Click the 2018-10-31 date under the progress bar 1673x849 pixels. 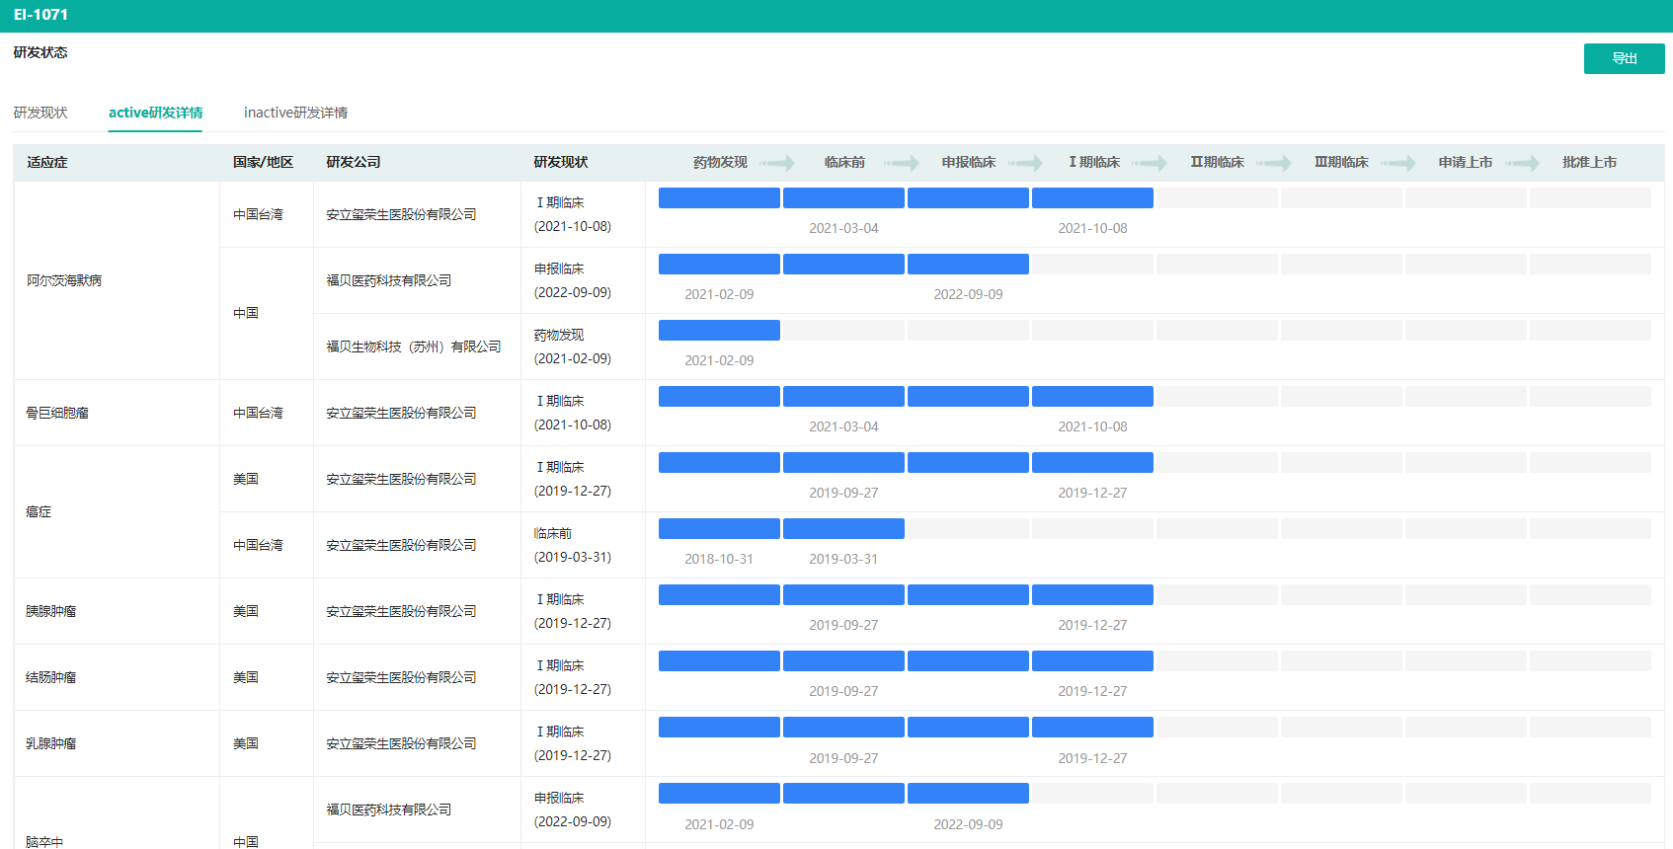point(719,559)
